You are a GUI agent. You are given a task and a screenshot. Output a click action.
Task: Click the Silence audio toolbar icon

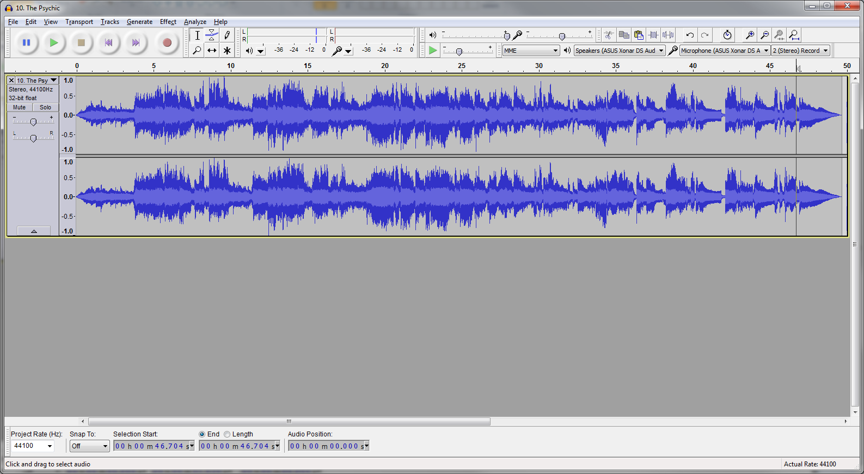click(x=668, y=35)
